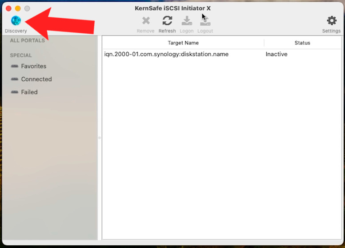Open the Discovery globe icon
Screen dimensions: 345x248
16,21
